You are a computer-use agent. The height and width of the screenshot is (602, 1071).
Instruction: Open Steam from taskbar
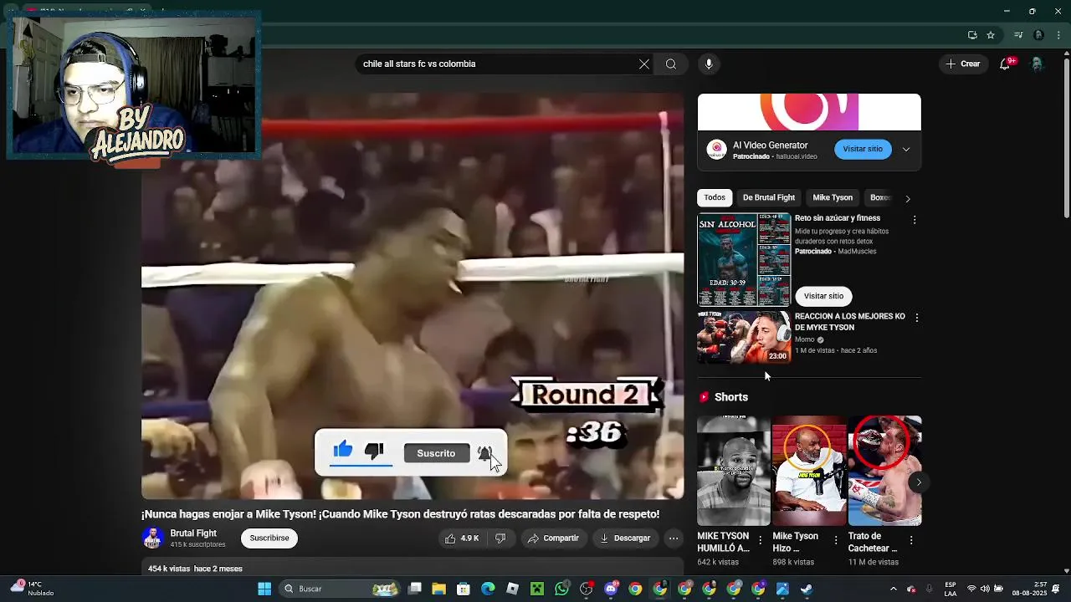coord(807,589)
